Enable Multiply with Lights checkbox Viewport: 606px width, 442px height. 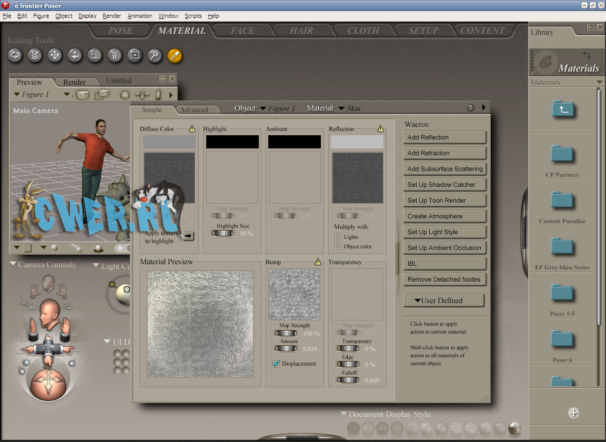(338, 237)
